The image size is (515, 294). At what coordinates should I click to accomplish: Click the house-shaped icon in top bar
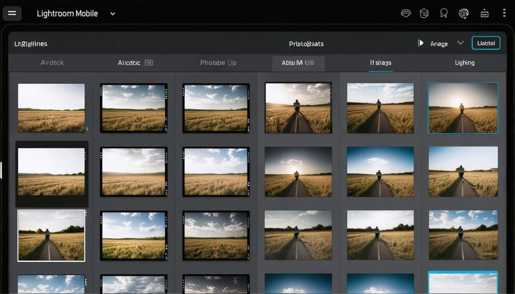pos(425,14)
